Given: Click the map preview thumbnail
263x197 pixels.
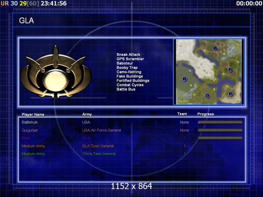Looking at the screenshot, I should 209,72.
